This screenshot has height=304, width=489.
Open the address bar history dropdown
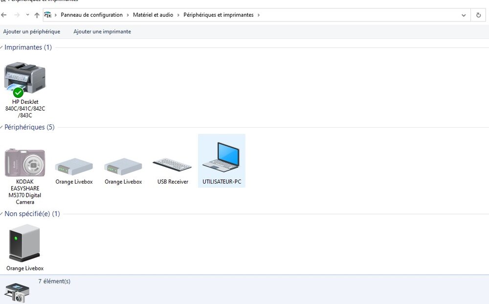pyautogui.click(x=464, y=15)
